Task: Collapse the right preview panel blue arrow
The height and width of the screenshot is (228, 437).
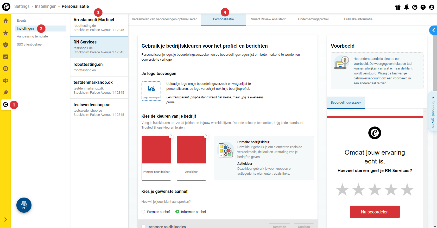Action: pos(433,30)
